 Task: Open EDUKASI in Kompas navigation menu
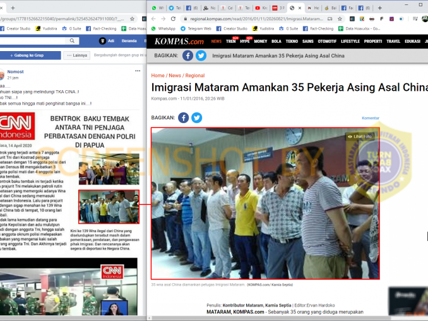tap(412, 42)
